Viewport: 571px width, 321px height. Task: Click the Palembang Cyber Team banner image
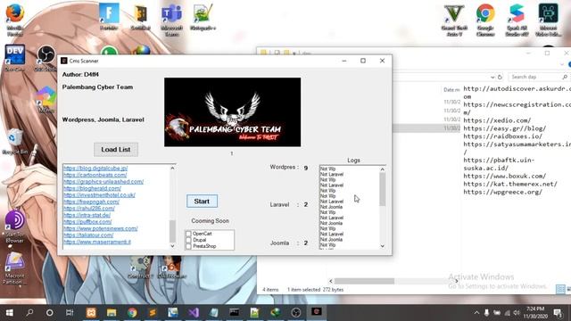coord(232,112)
